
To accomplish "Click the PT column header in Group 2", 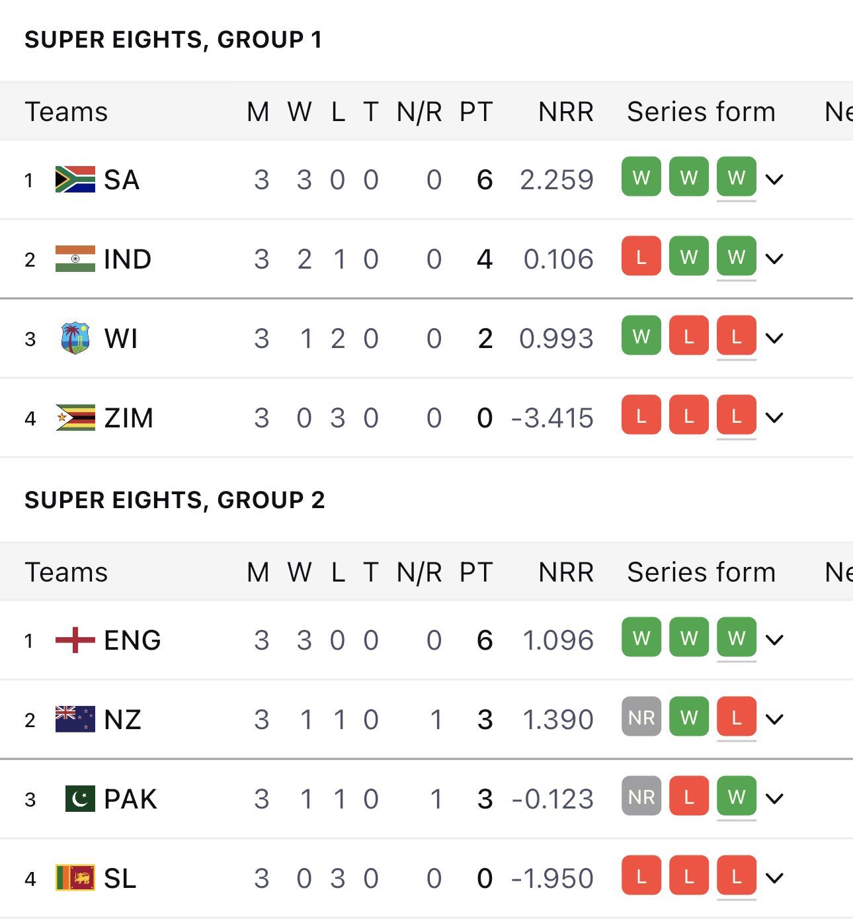I will [476, 572].
